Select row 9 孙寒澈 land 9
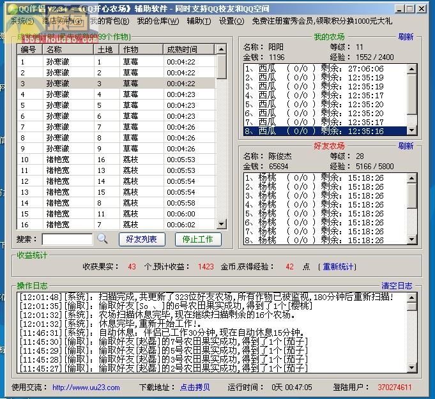 (116, 148)
